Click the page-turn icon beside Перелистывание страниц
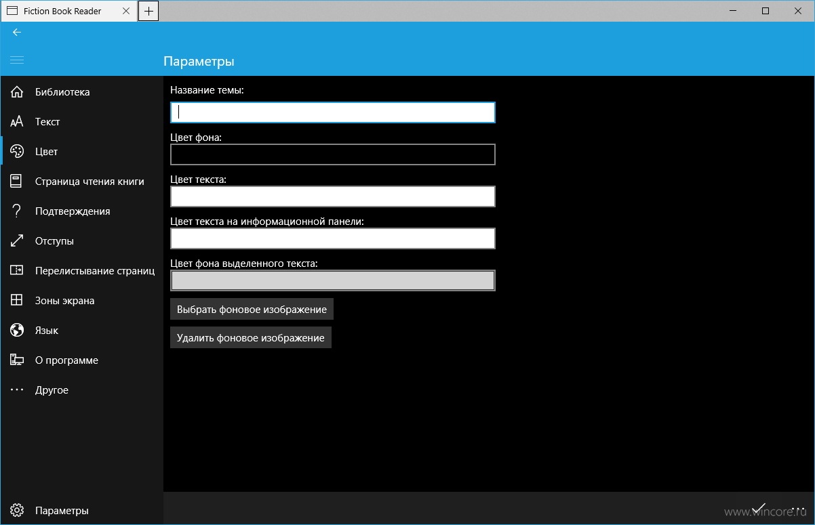815x525 pixels. 17,271
